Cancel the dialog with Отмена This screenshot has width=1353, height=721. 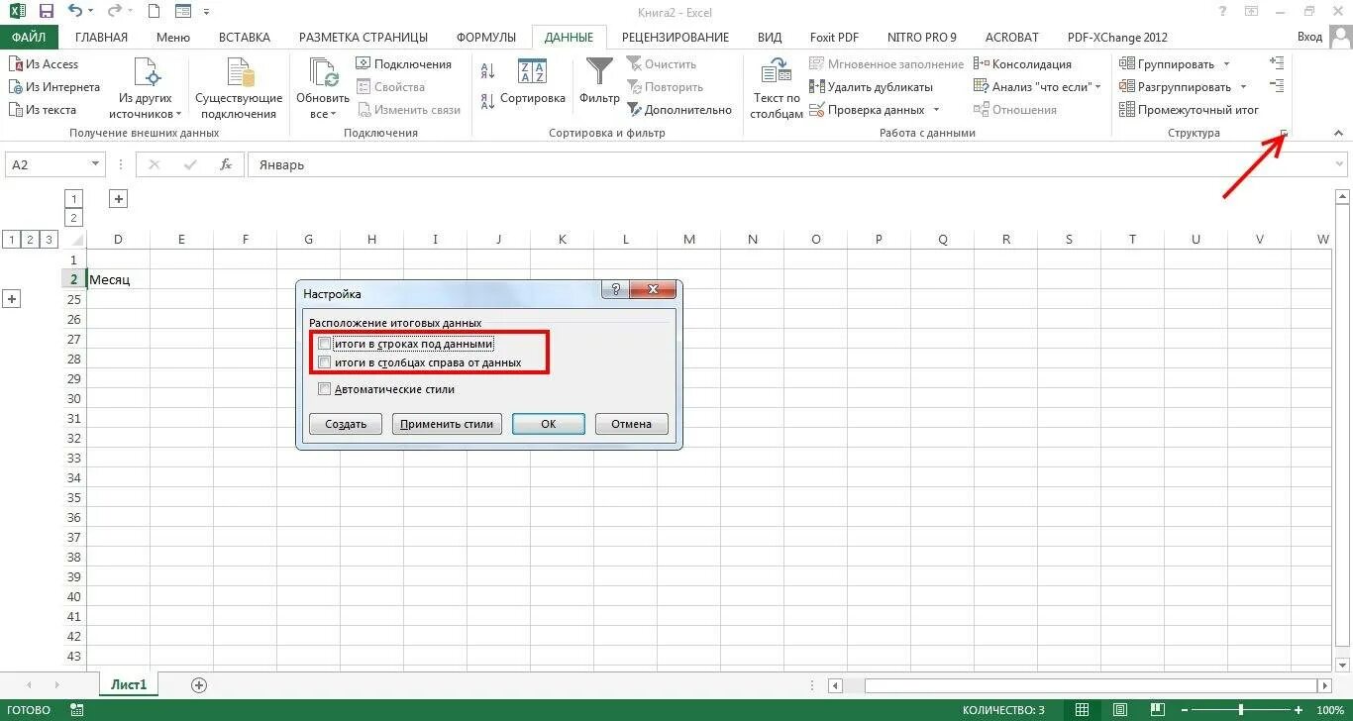coord(631,424)
